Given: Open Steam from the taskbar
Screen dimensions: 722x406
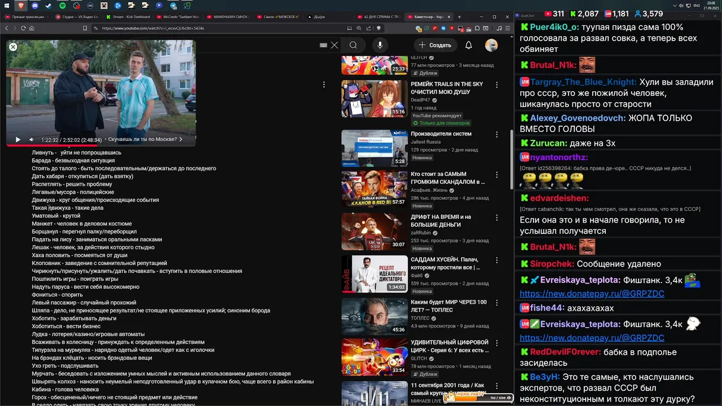Looking at the screenshot, I should click(x=49, y=5).
